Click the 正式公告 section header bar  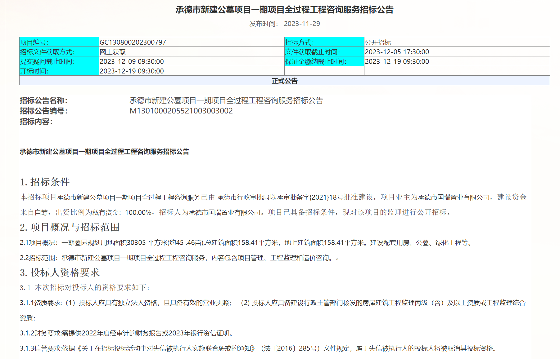pos(284,81)
